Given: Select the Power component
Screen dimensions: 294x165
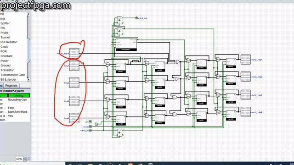Looking at the screenshot, I should pyautogui.click(x=5, y=61).
